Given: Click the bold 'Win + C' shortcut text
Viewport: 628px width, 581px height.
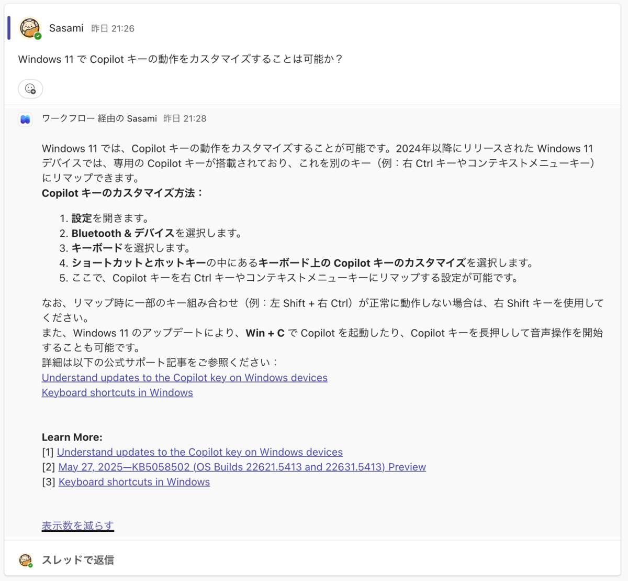Looking at the screenshot, I should (265, 333).
